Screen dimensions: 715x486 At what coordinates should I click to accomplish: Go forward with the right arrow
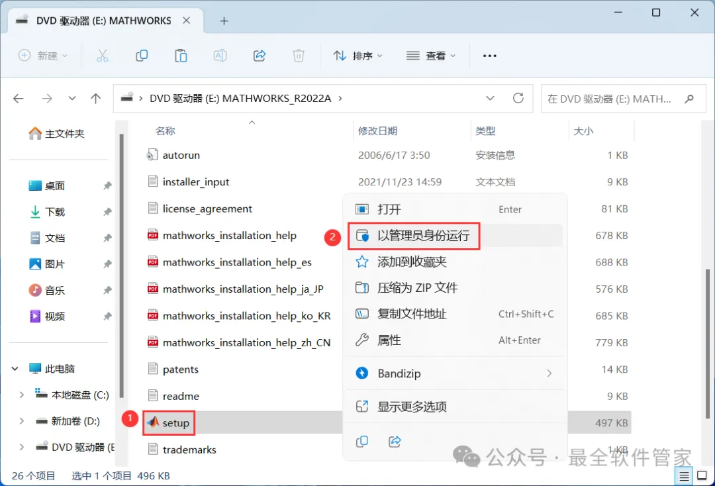[47, 99]
